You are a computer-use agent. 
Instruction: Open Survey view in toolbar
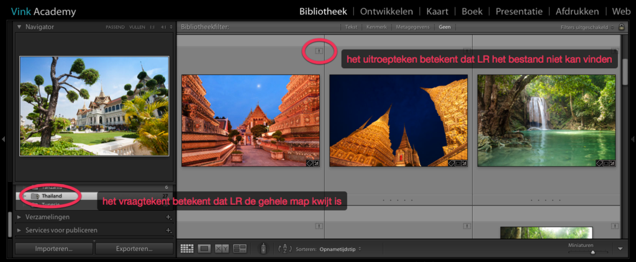click(240, 248)
